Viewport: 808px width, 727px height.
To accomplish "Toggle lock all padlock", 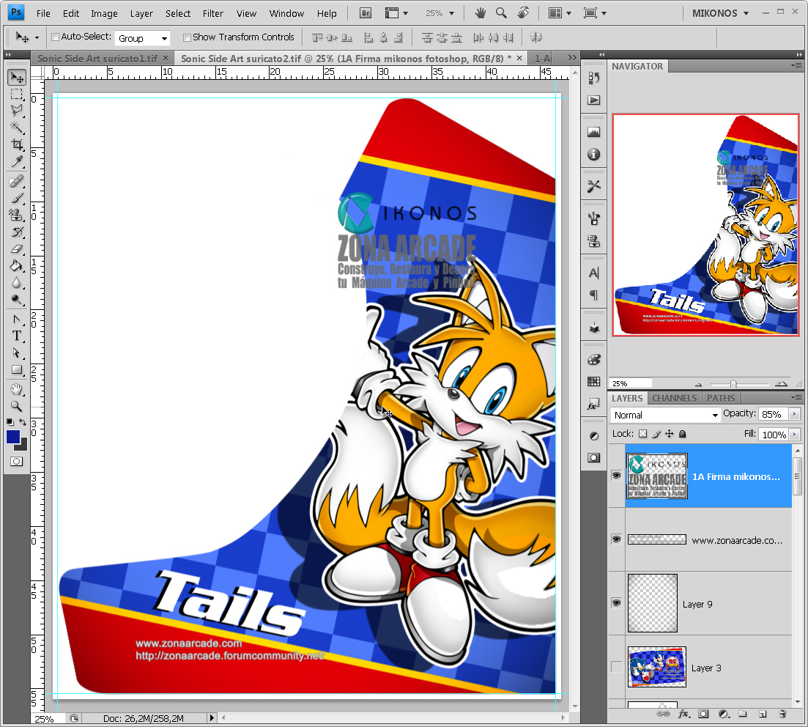I will point(682,434).
